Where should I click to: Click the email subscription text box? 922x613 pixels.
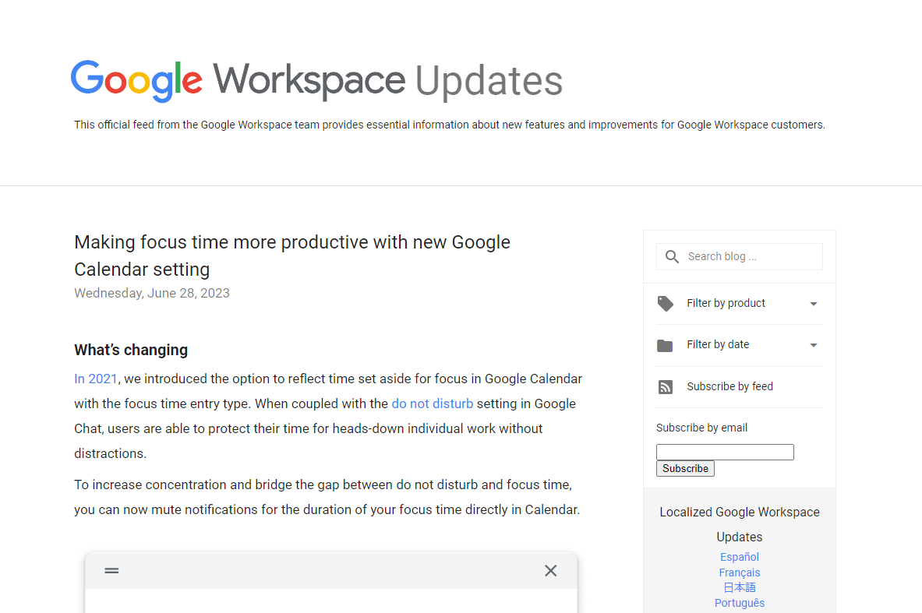725,452
